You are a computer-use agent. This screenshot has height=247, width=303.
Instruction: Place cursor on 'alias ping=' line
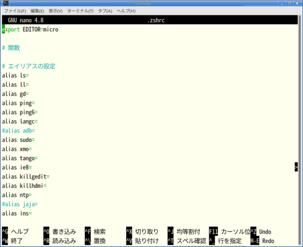pyautogui.click(x=18, y=103)
